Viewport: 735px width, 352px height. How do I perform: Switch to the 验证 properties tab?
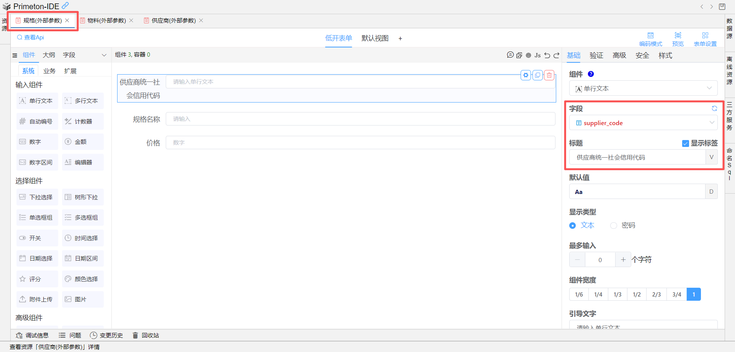coord(596,55)
